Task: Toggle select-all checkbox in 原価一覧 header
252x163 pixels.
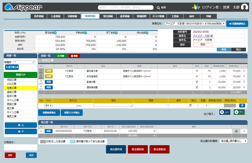Action: [x=244, y=66]
